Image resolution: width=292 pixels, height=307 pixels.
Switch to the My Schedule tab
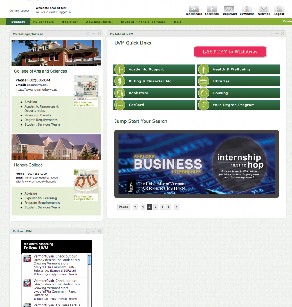point(43,22)
